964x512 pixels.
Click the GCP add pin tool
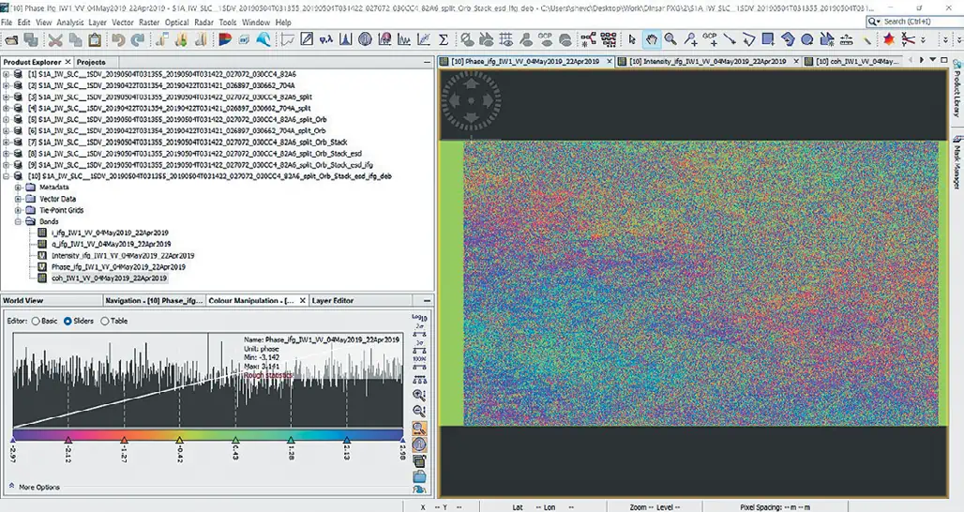tap(712, 39)
